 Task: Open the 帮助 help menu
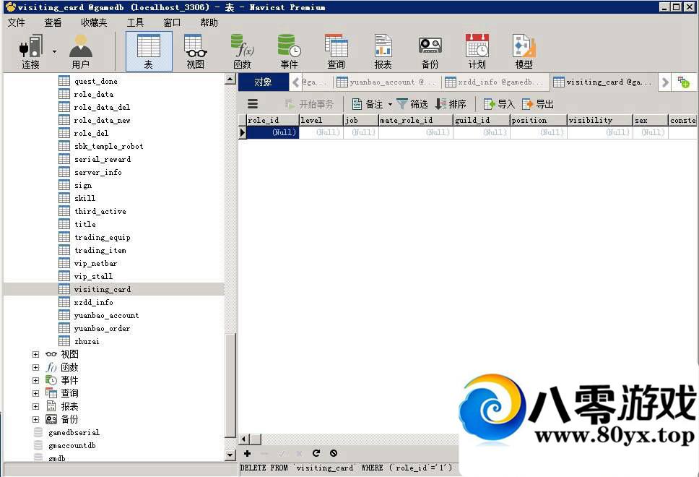tap(209, 22)
